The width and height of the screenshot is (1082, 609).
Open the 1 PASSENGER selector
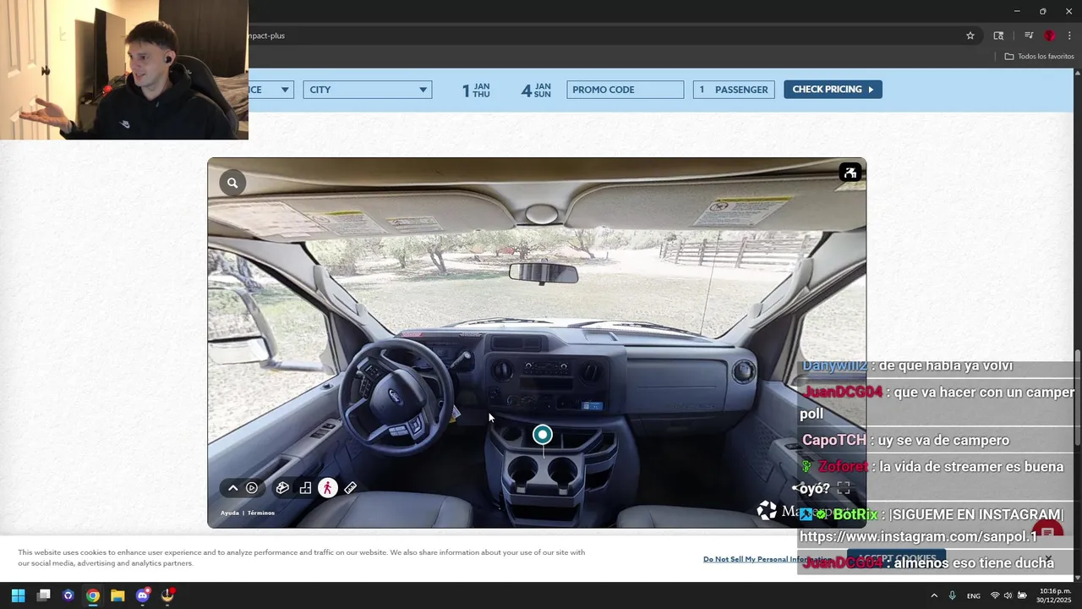click(x=734, y=90)
